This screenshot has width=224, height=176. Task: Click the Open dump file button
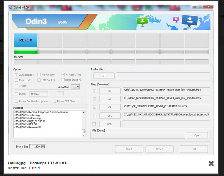click(x=197, y=135)
